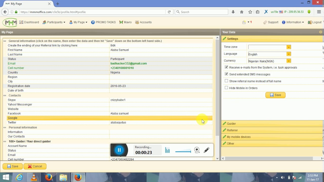This screenshot has height=182, width=324.
Task: Open the Time zone dropdown
Action: [x=289, y=47]
